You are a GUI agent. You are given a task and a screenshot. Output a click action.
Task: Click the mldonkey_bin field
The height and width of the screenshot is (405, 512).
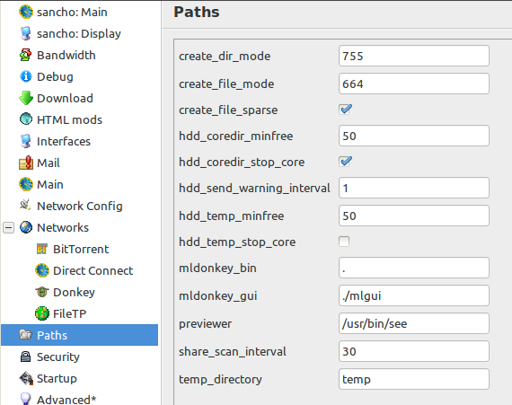click(x=414, y=268)
